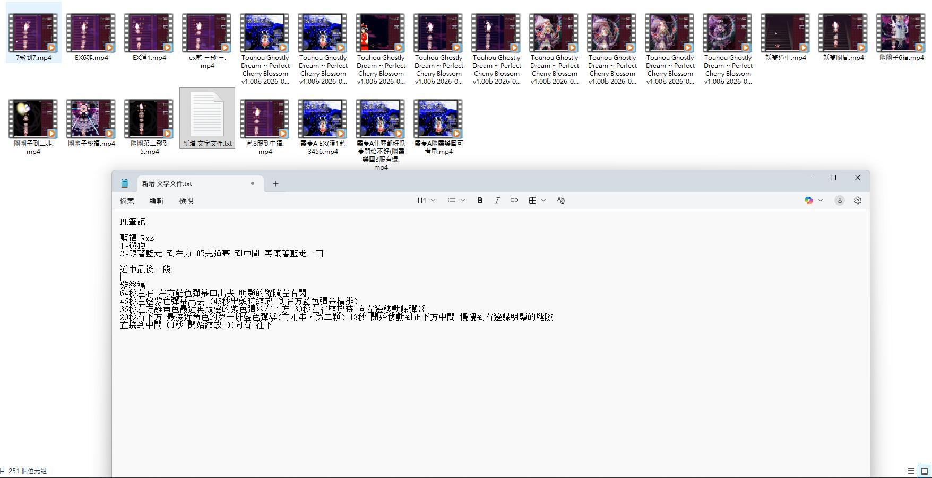The width and height of the screenshot is (932, 478).
Task: Click the account profile icon in Notepad
Action: [x=839, y=200]
